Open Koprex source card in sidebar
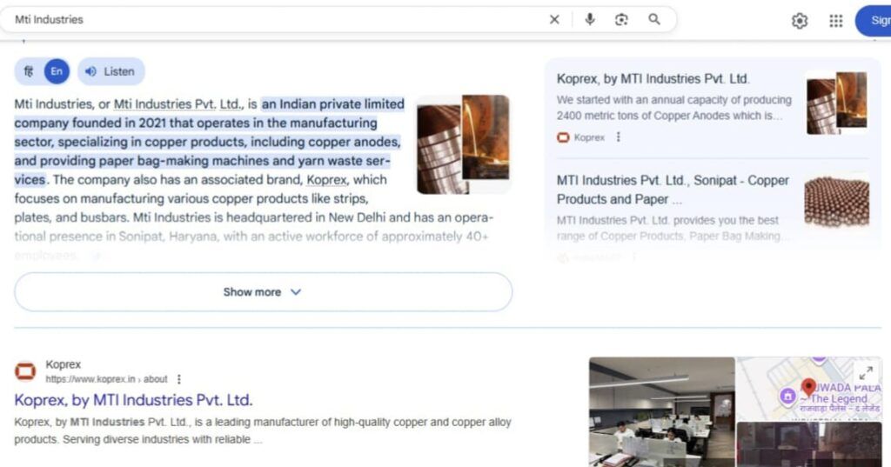The height and width of the screenshot is (467, 891). coord(653,79)
